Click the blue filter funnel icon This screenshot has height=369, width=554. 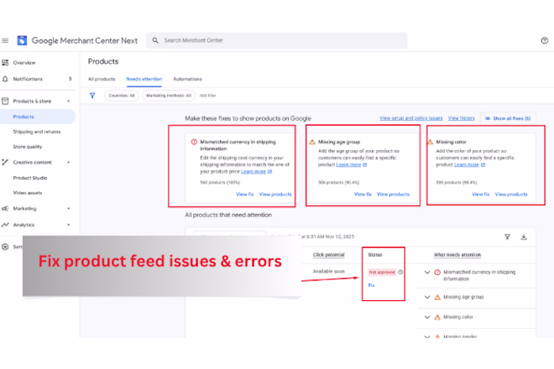pos(93,96)
